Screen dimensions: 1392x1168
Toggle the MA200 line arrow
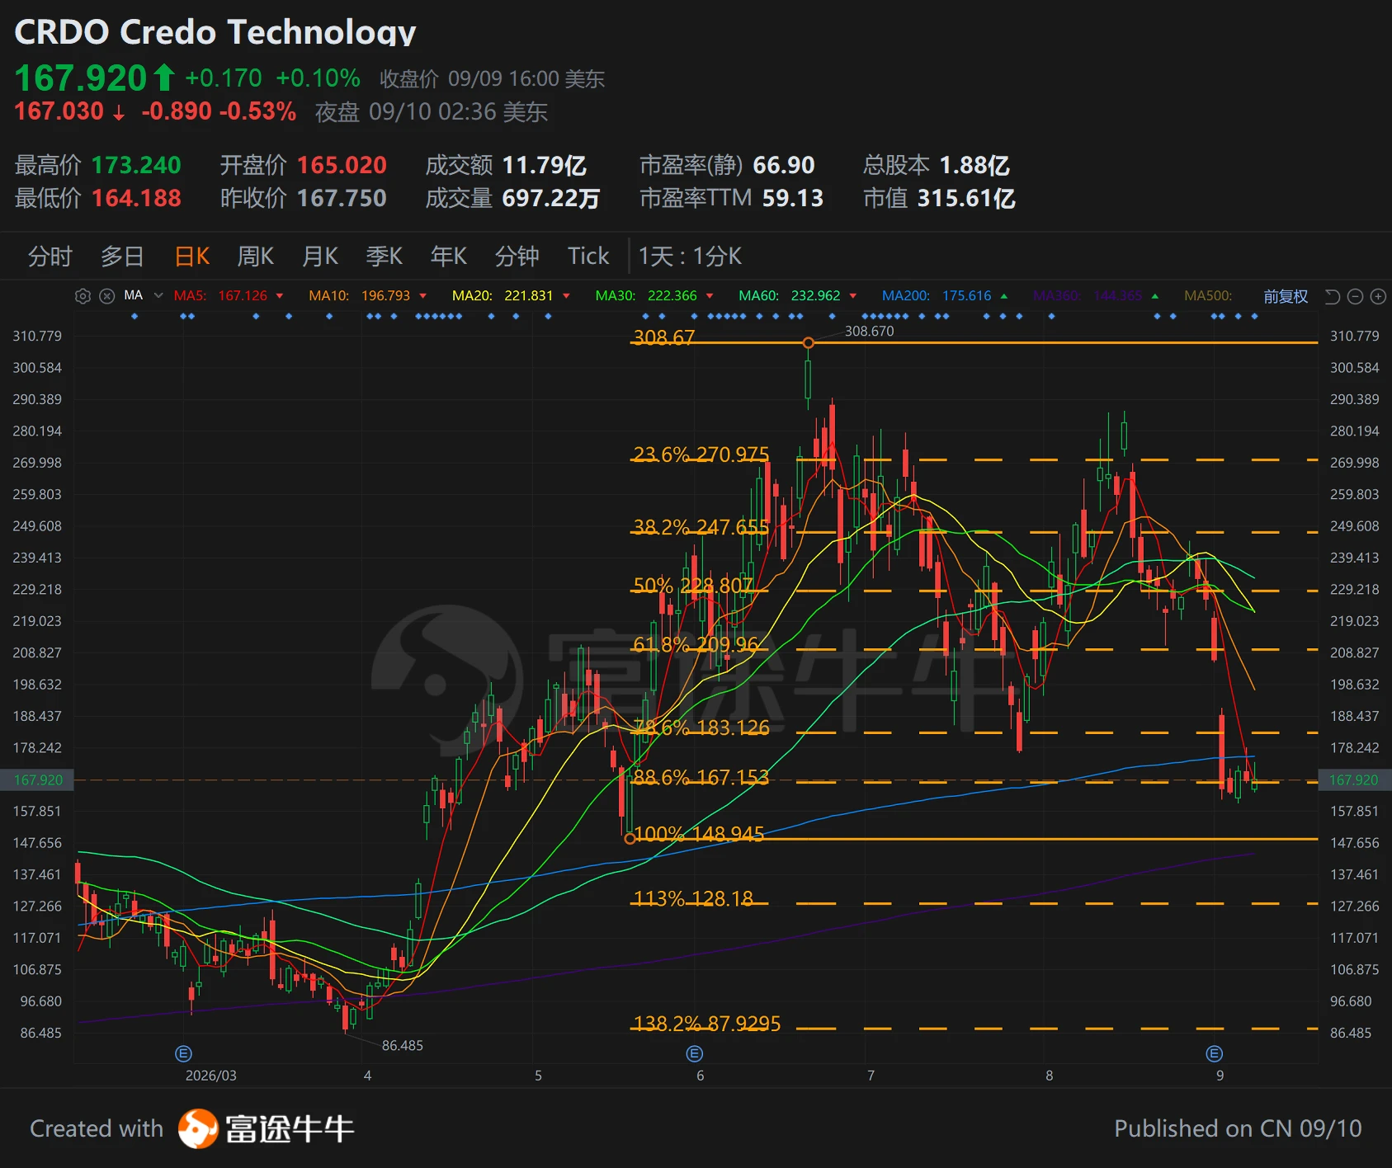pyautogui.click(x=1004, y=296)
